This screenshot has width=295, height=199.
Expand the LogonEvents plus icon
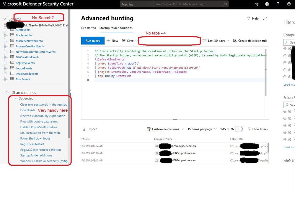click(5, 69)
